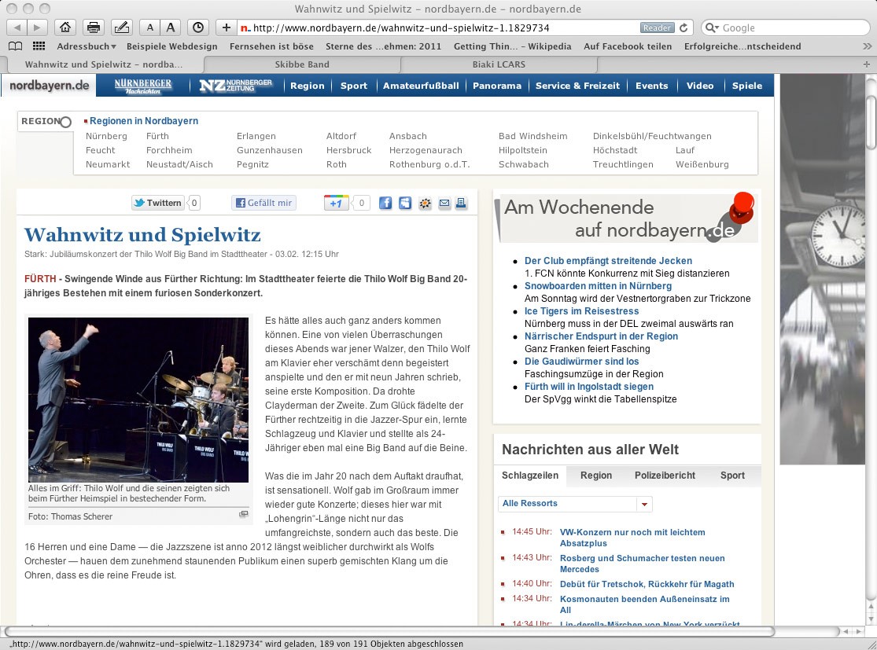
Task: Open the Snowboarden mitten in Nürnberg link
Action: [598, 286]
